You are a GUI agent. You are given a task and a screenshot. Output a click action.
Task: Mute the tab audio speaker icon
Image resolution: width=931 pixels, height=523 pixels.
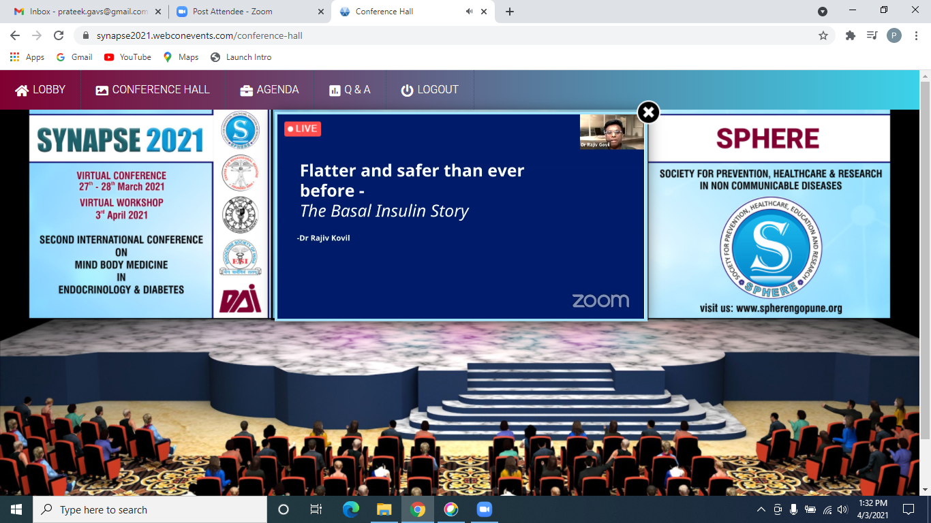(470, 12)
